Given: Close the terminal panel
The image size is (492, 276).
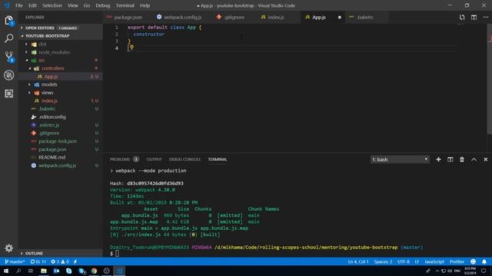Looking at the screenshot, I should (486, 159).
